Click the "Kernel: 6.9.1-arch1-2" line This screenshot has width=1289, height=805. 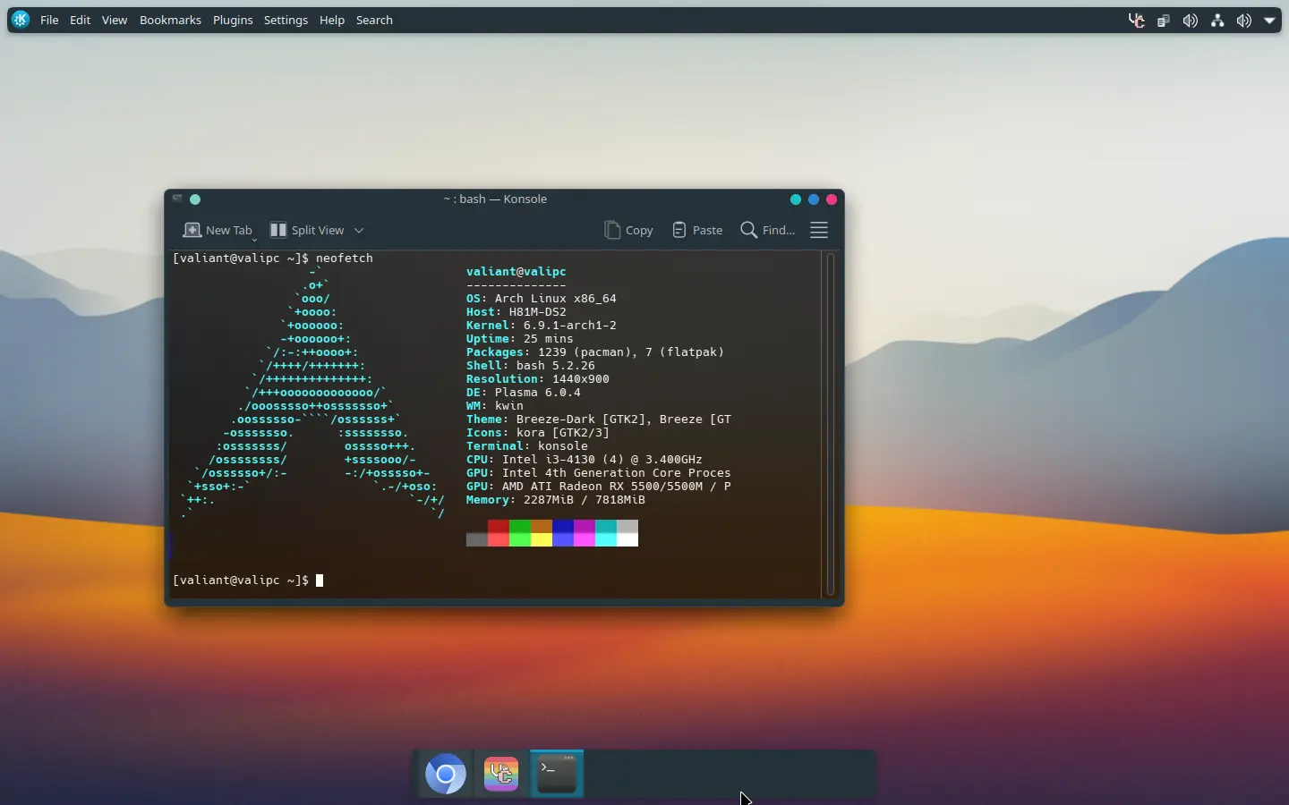point(542,325)
